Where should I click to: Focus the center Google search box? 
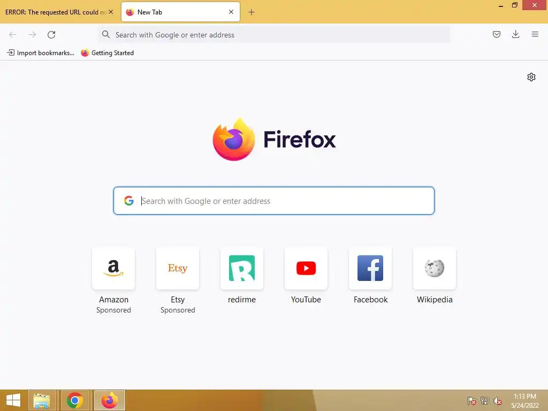[x=273, y=201]
